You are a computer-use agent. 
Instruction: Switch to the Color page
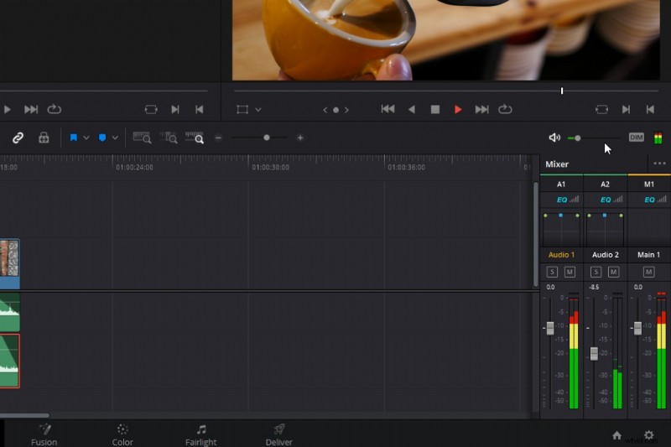point(122,435)
